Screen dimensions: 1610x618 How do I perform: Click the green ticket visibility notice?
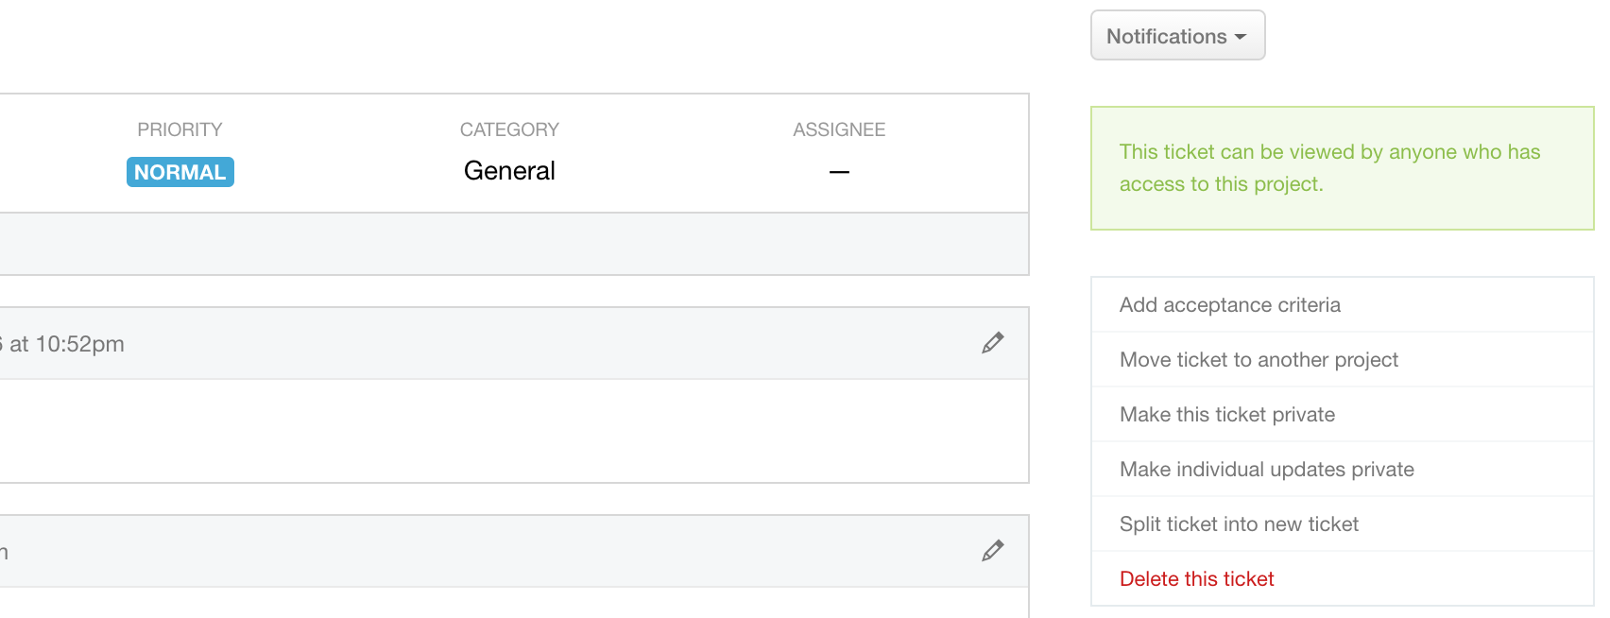(1342, 168)
